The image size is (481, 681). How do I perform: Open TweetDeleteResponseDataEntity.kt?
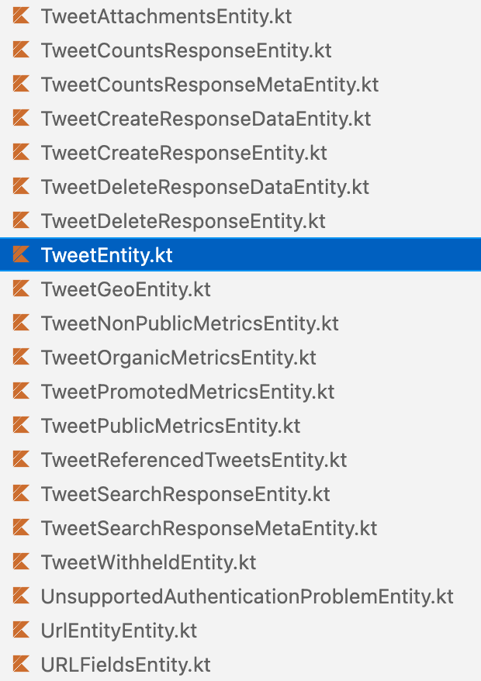coord(204,186)
